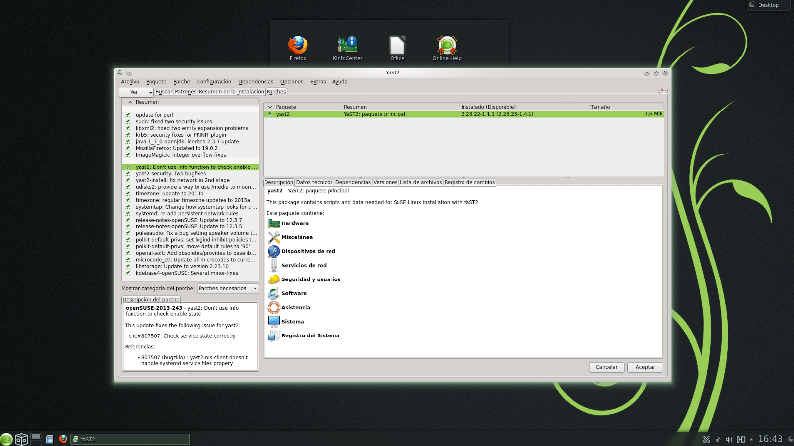Select the Software category icon
This screenshot has height=446, width=794.
pos(273,293)
